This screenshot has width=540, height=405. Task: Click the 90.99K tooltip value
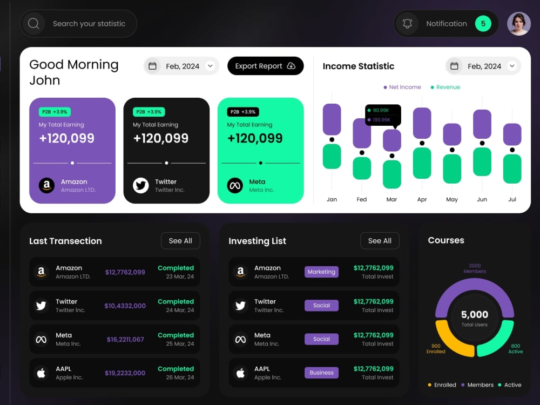pyautogui.click(x=381, y=110)
